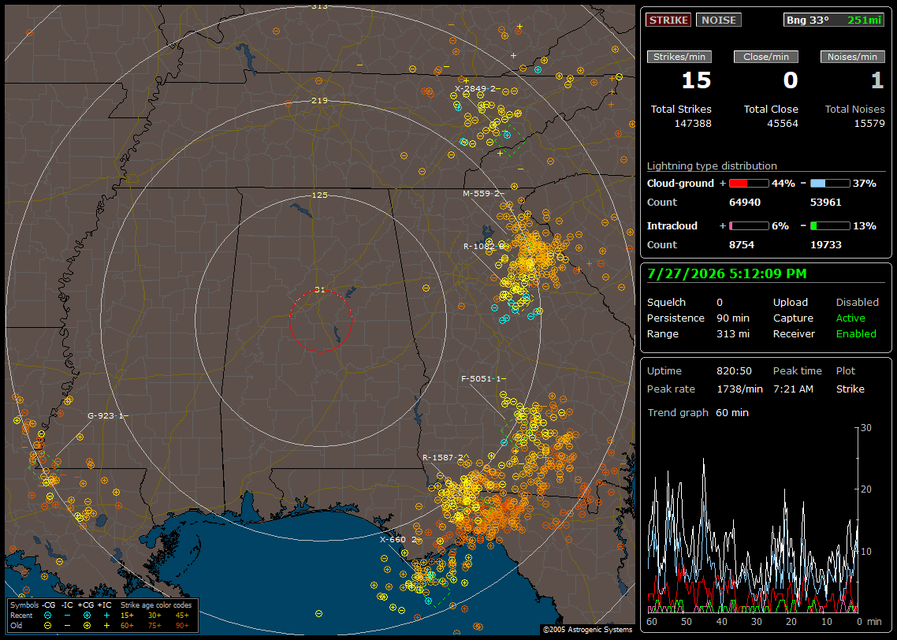
Task: Click the date and time display
Action: [727, 273]
